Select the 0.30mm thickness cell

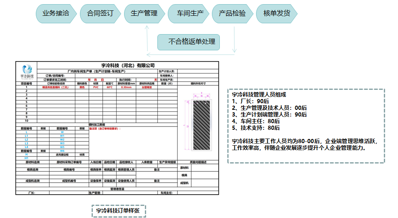[126, 87]
